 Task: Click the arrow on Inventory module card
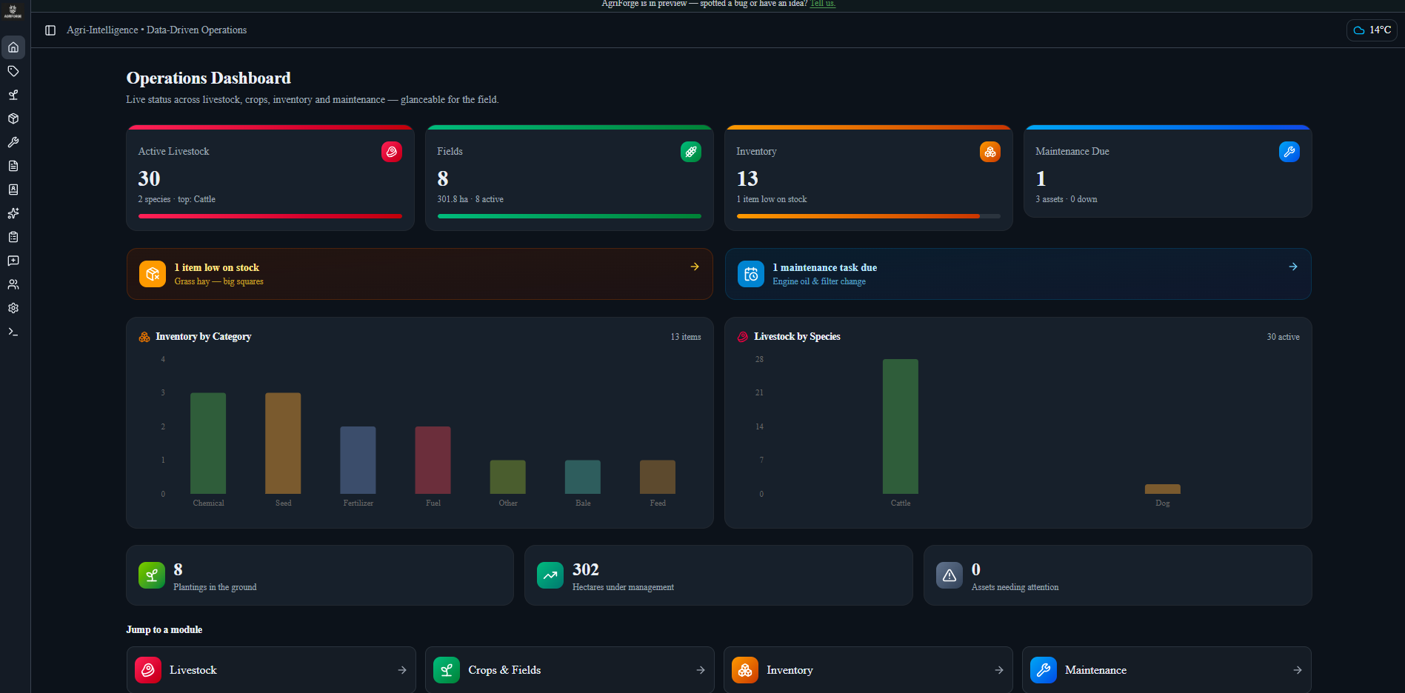point(999,670)
